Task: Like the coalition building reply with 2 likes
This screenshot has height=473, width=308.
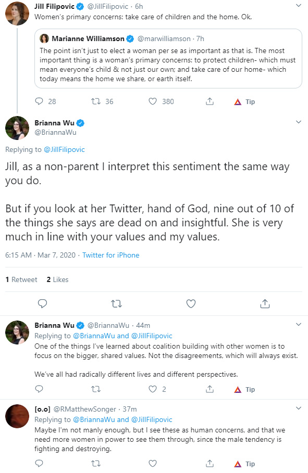Action: [x=153, y=389]
